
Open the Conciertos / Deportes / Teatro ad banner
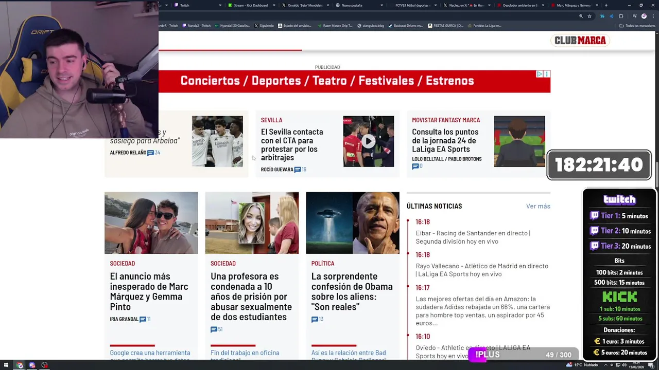coord(327,81)
